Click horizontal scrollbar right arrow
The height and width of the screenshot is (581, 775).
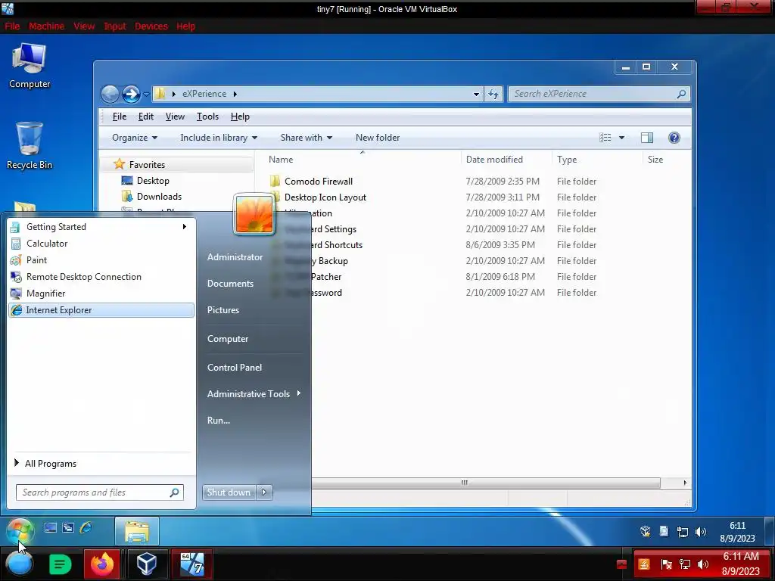coord(685,483)
